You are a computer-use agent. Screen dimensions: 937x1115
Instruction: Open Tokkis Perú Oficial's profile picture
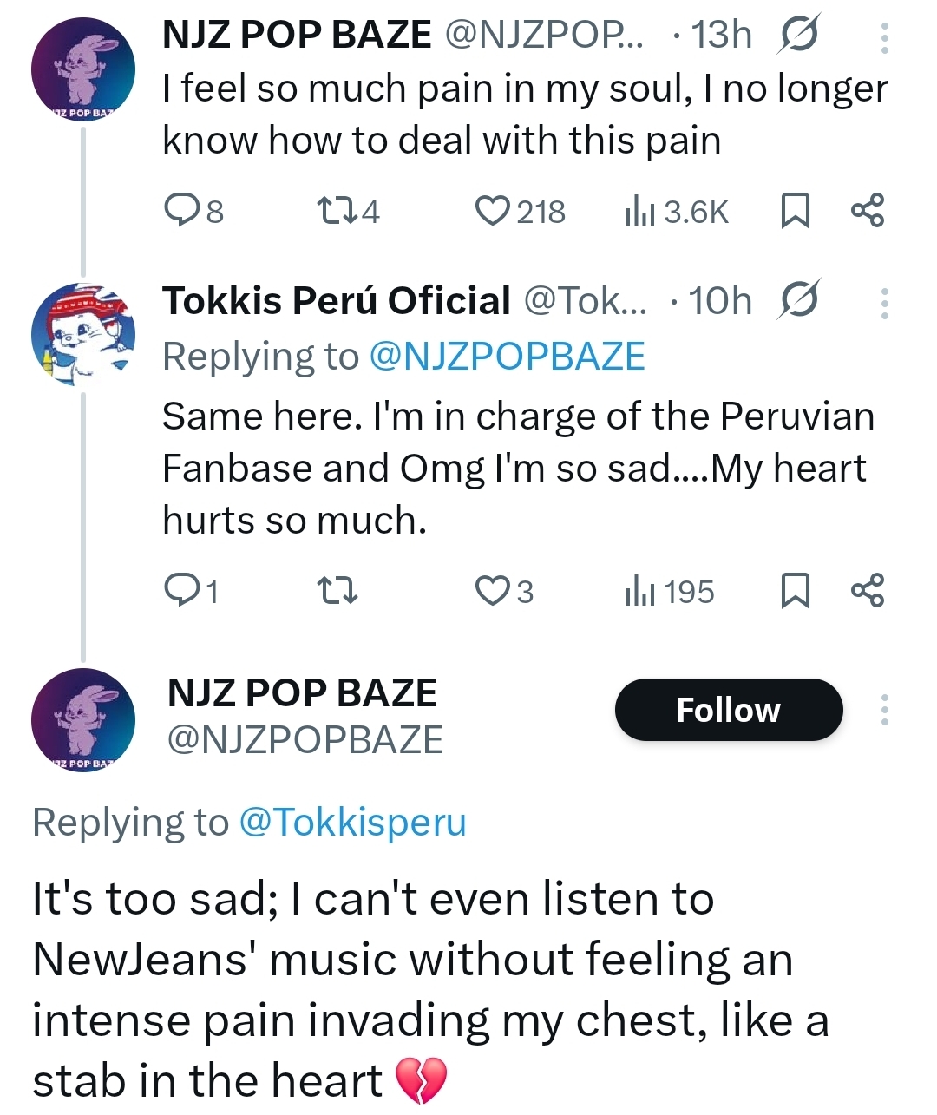pos(82,334)
